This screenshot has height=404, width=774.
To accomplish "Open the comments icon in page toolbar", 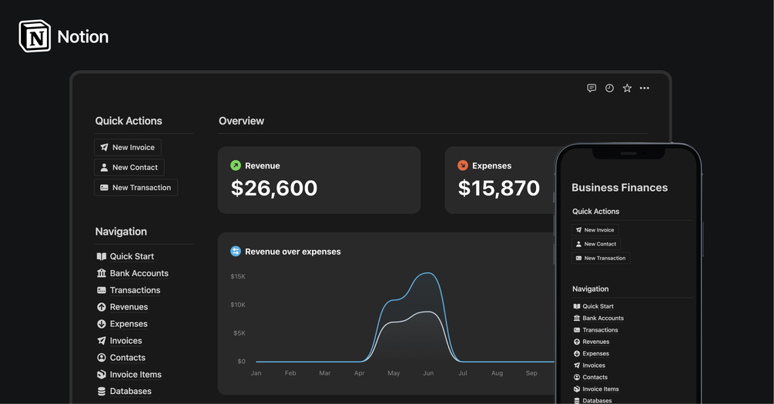I will (591, 88).
